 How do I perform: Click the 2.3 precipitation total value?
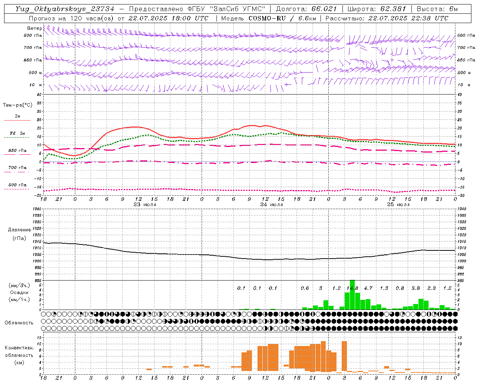pyautogui.click(x=432, y=288)
